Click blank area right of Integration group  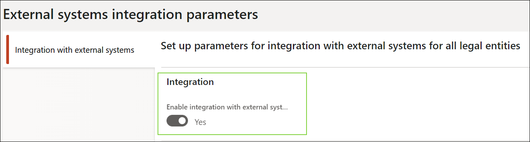pos(417,104)
